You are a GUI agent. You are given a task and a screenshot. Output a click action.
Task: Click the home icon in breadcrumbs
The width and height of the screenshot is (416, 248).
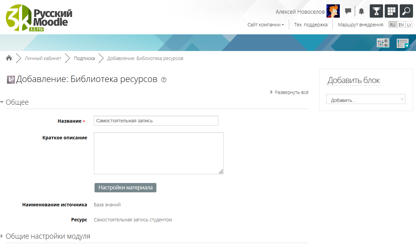pos(9,58)
